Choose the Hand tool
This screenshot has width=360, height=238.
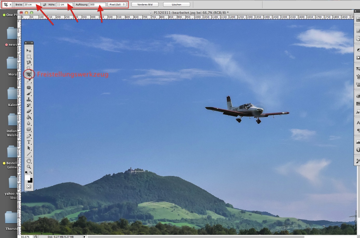point(29,161)
